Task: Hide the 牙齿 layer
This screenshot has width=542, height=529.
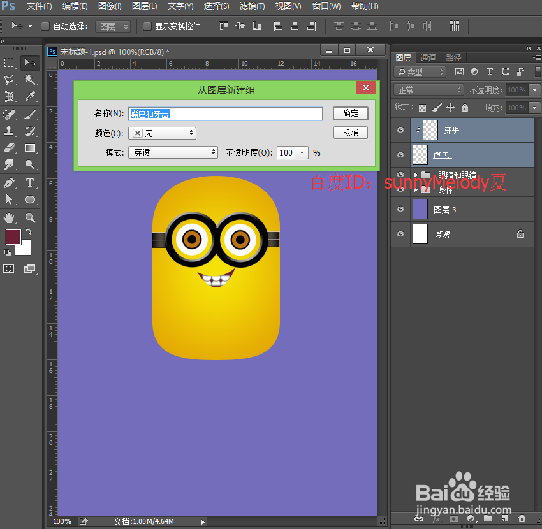Action: [400, 130]
